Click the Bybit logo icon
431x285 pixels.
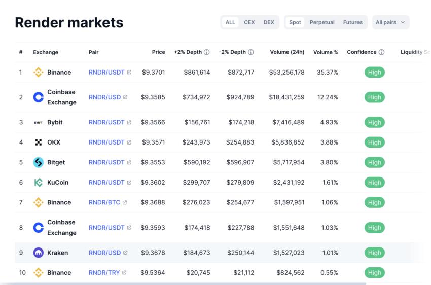pyautogui.click(x=38, y=123)
